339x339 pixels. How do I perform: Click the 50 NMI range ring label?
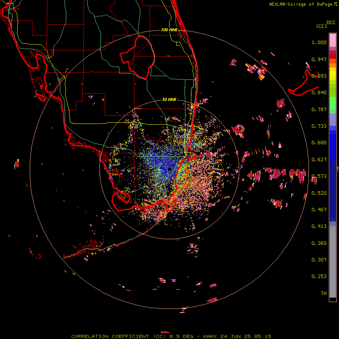pos(169,99)
